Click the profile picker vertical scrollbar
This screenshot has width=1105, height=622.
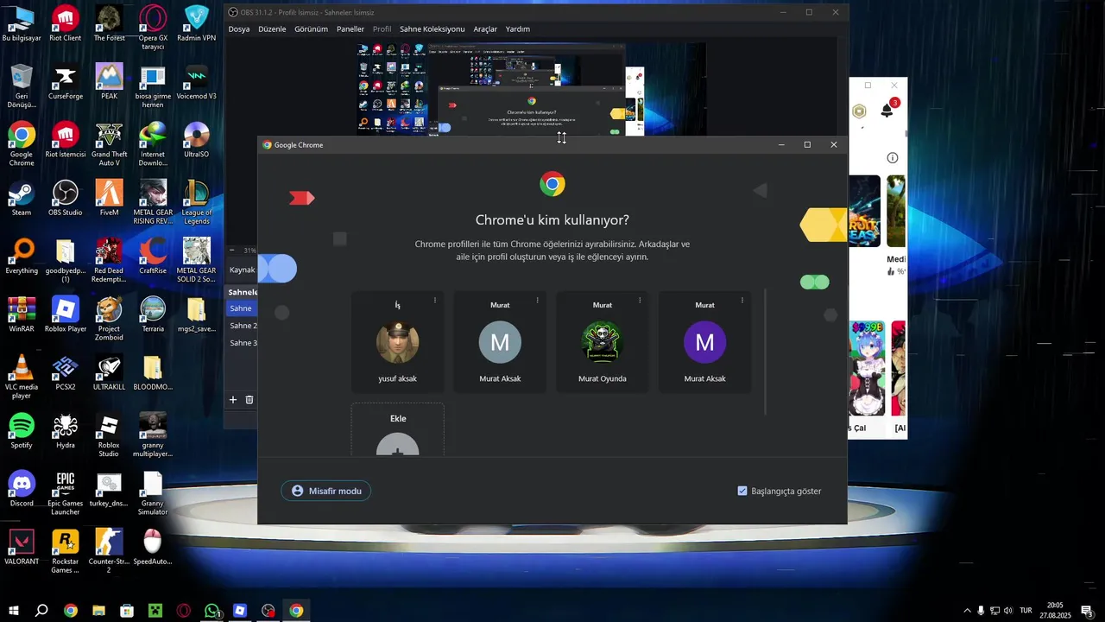[x=766, y=352]
